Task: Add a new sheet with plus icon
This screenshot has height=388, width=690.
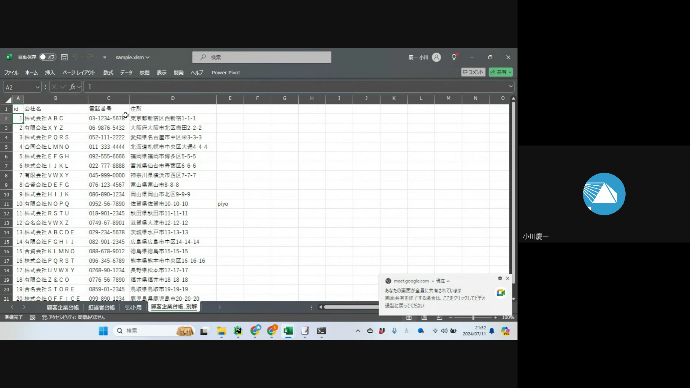Action: tap(220, 307)
